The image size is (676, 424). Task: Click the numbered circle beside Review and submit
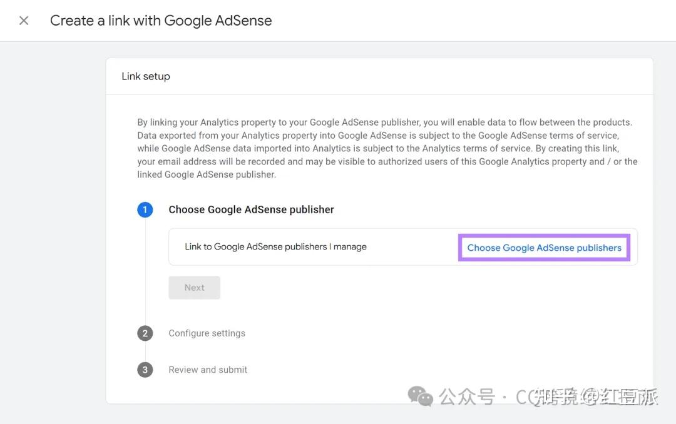145,370
